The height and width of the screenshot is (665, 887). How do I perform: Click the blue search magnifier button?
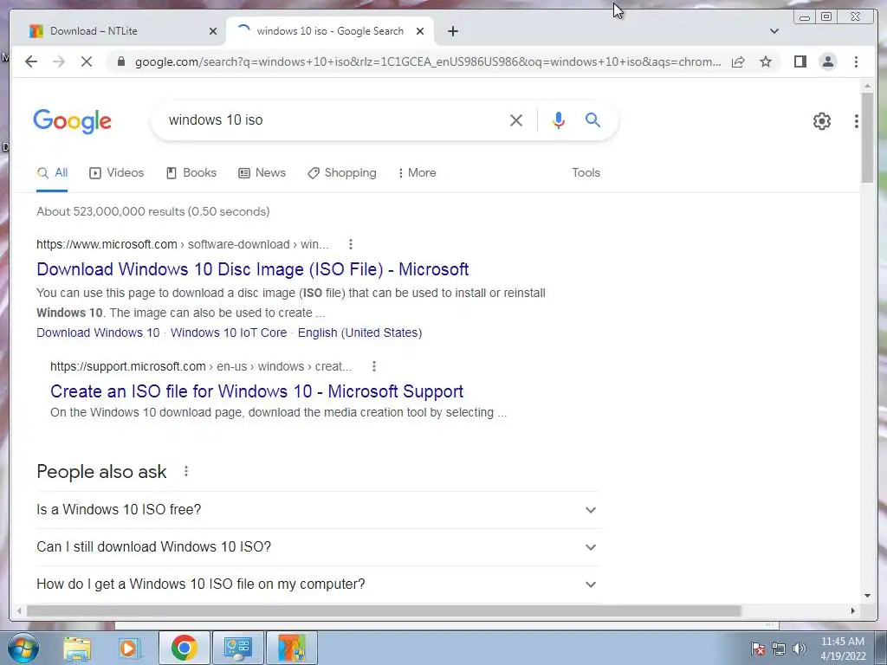(592, 119)
